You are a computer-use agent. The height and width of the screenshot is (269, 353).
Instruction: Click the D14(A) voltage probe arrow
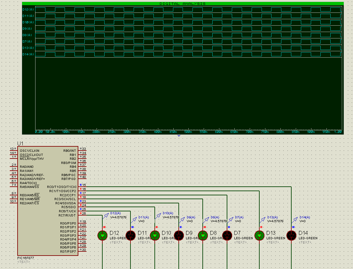pyautogui.click(x=294, y=220)
